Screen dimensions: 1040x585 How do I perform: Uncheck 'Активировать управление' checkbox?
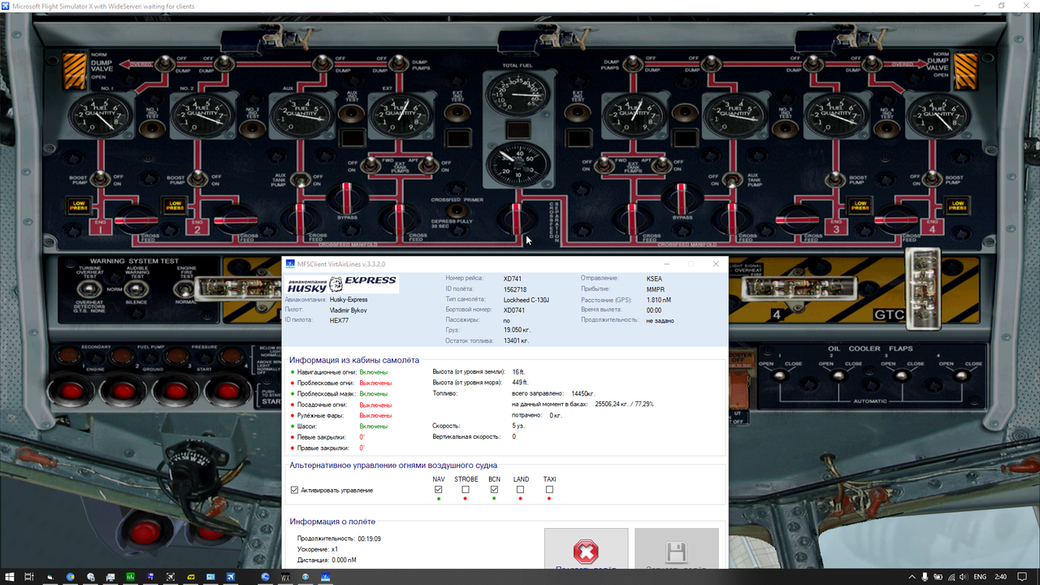(x=294, y=490)
